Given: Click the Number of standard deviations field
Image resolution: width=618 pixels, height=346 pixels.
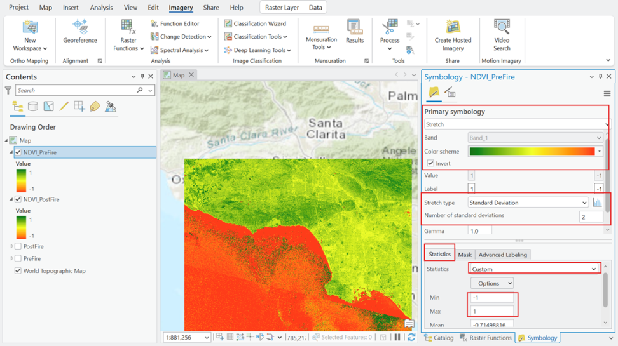Looking at the screenshot, I should click(591, 217).
